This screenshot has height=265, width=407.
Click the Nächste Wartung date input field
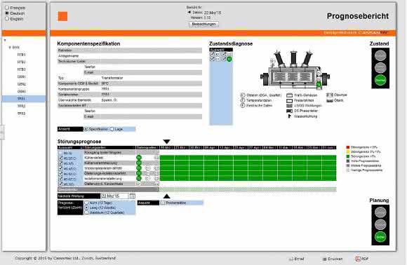[114, 196]
